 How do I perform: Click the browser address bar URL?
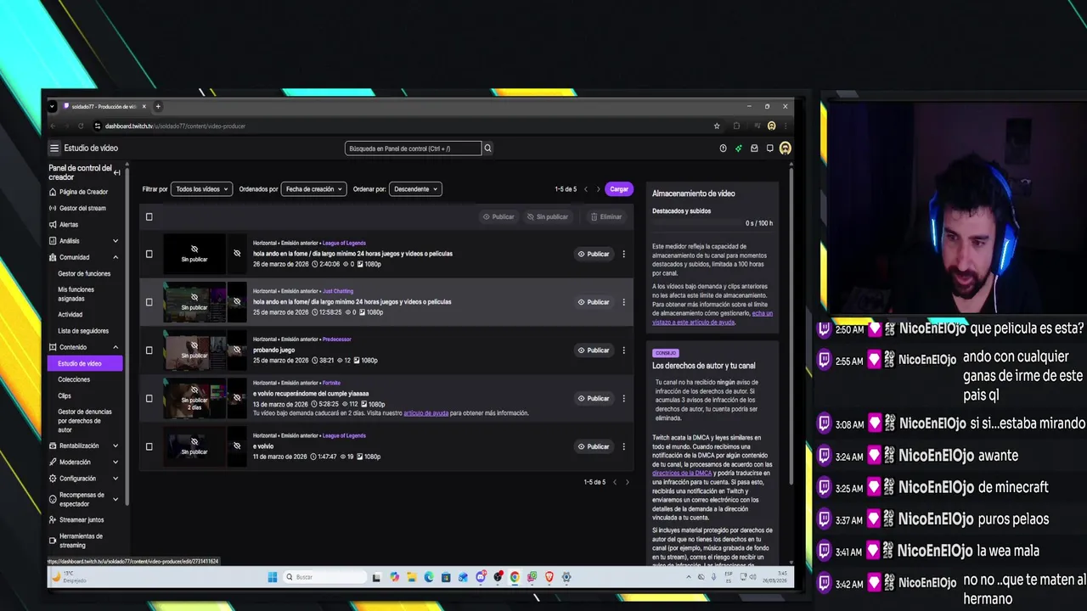[x=175, y=126]
